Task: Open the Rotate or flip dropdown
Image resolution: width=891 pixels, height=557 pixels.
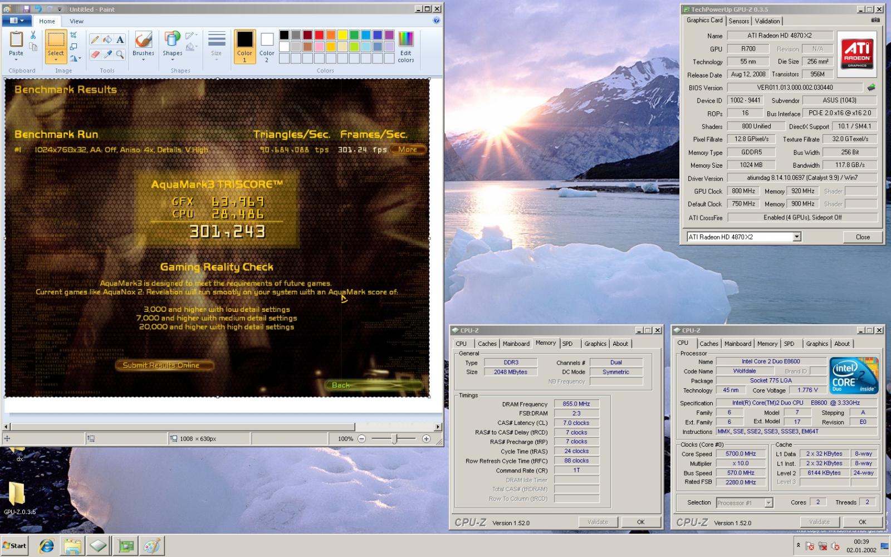Action: [76, 58]
